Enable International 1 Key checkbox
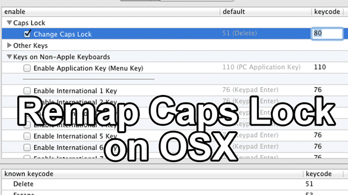Viewport: 348px width, 195px height. click(27, 91)
